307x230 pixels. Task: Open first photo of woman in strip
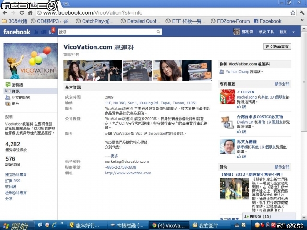[x=78, y=70]
